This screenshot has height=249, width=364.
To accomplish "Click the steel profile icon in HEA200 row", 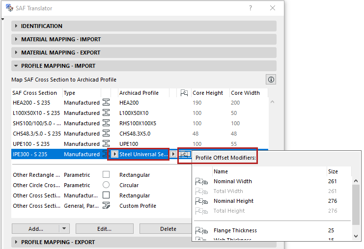I will coord(106,102).
